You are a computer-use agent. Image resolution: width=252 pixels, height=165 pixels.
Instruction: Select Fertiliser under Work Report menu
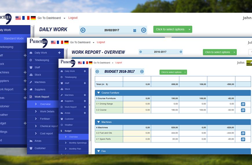point(45,119)
